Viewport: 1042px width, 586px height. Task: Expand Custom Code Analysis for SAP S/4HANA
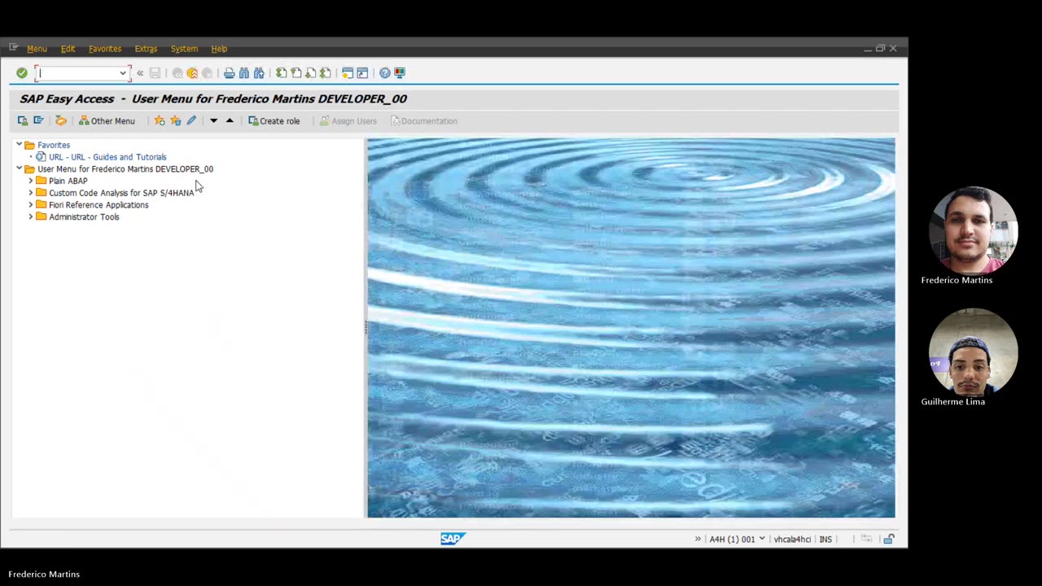click(x=31, y=193)
